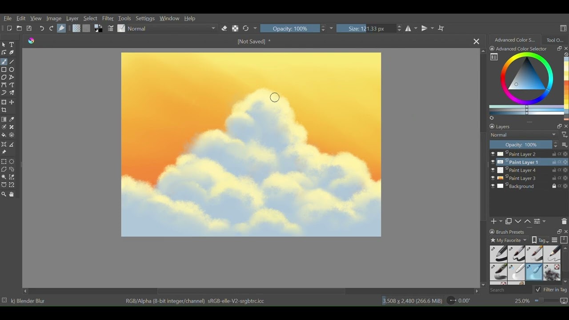
Task: Open the brush blending mode Normal dropdown
Action: pos(172,28)
